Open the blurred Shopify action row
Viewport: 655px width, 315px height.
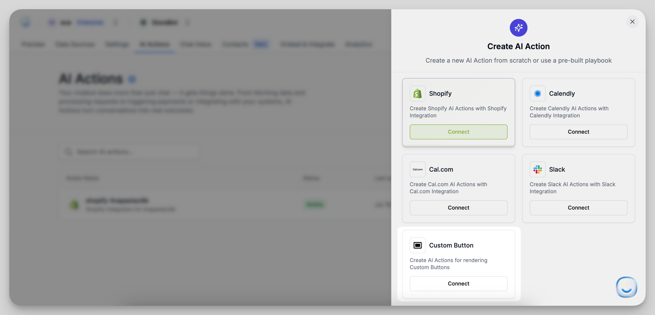[225, 205]
